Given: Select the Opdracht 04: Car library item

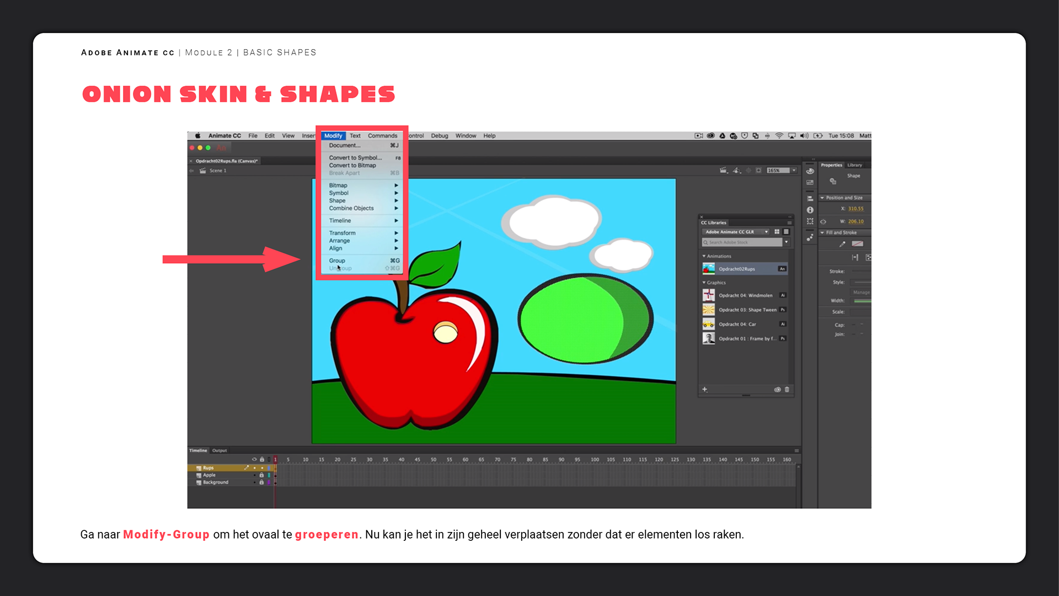Looking at the screenshot, I should pos(737,324).
